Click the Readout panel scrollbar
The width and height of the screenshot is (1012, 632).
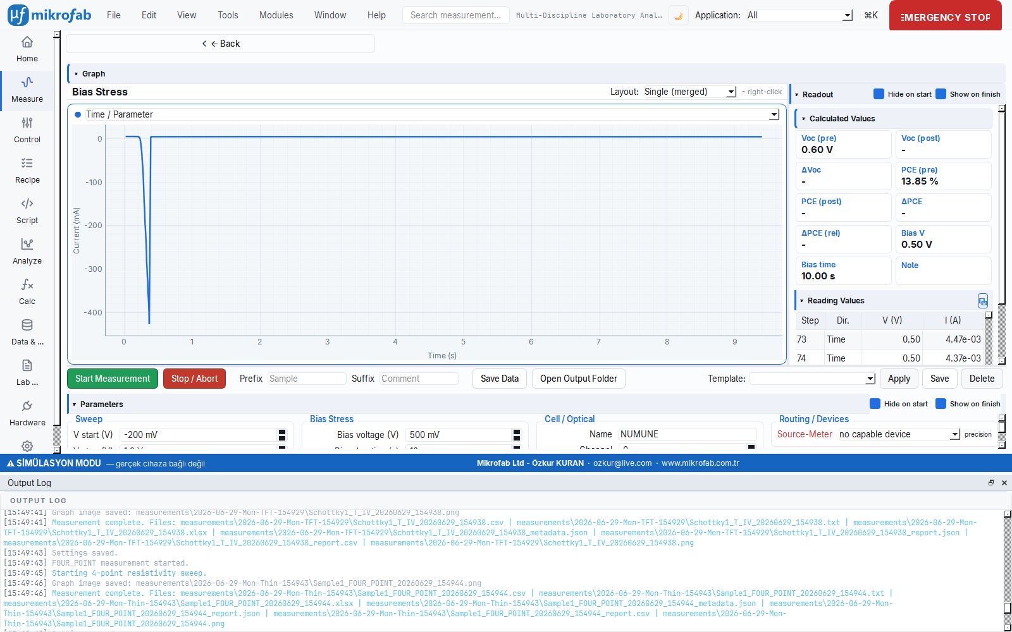point(1002,234)
